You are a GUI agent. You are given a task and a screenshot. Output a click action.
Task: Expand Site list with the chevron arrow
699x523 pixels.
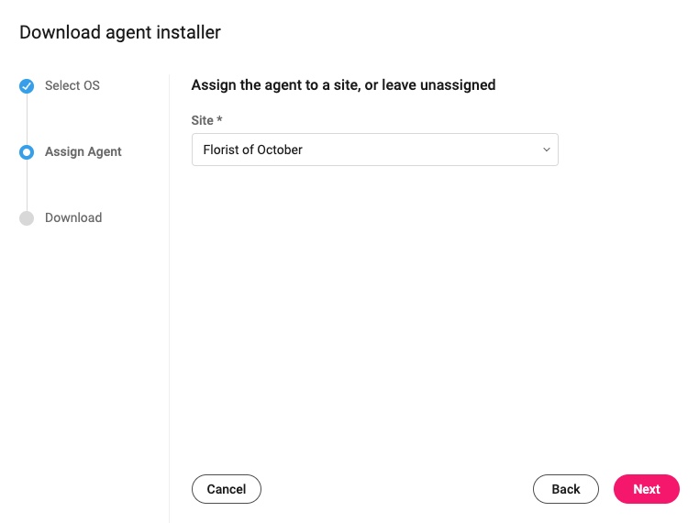[x=546, y=150]
